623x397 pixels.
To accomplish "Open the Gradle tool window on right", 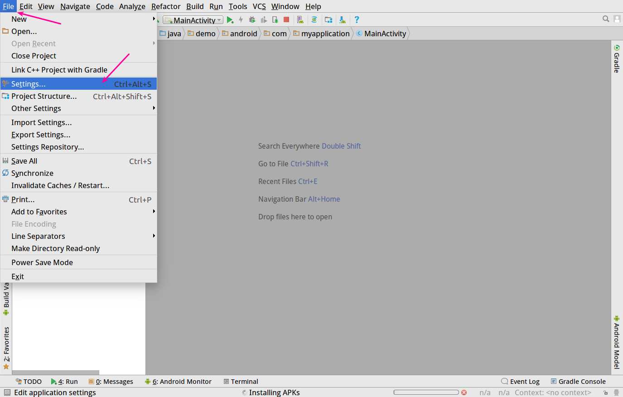I will (617, 58).
